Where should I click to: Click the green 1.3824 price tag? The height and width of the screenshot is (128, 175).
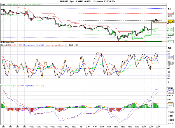click(x=171, y=34)
